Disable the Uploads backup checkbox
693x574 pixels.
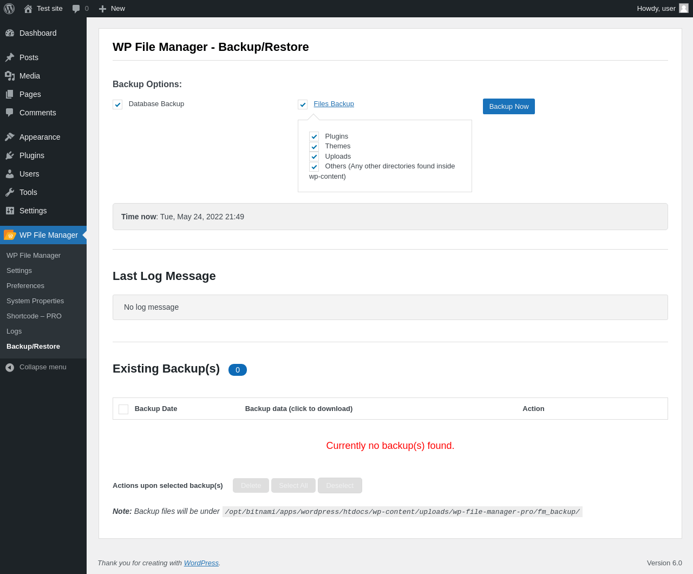(x=314, y=156)
